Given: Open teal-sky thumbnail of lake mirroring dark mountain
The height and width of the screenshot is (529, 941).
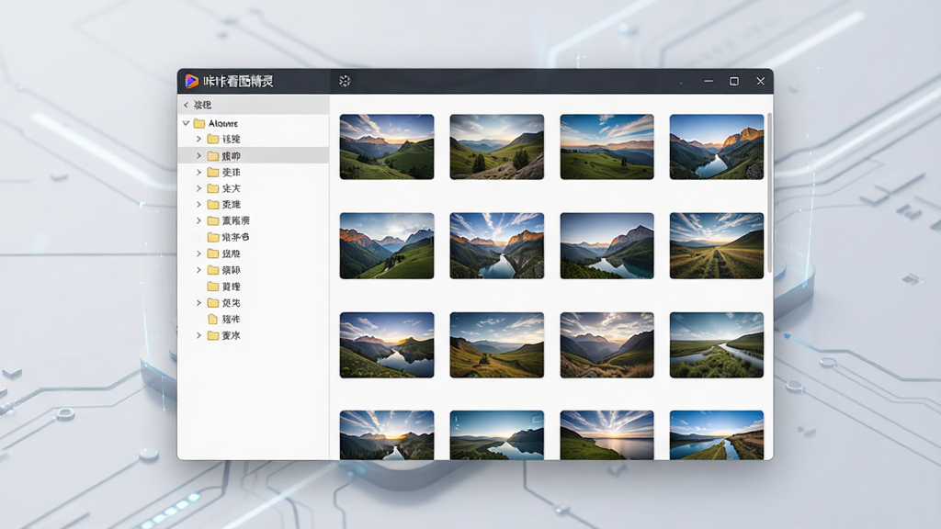Looking at the screenshot, I should click(x=497, y=434).
